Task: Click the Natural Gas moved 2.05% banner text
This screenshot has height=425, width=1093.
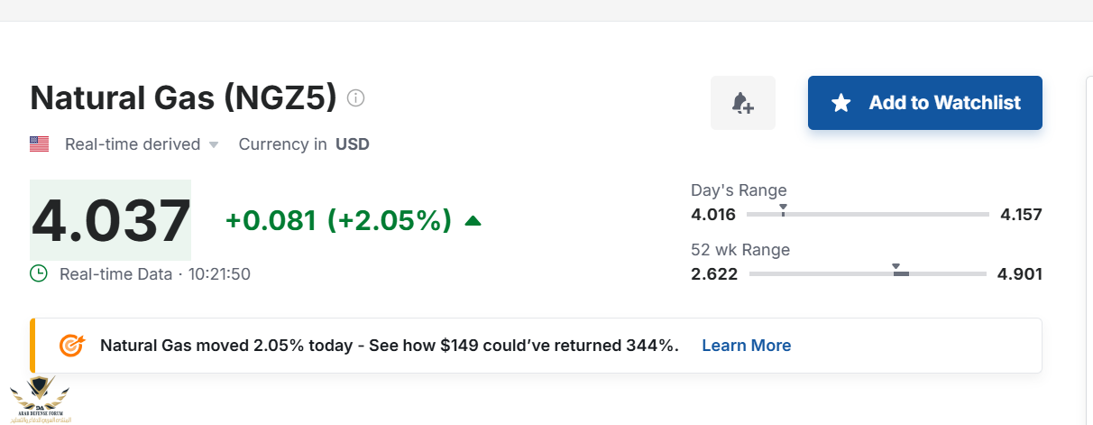Action: point(389,346)
